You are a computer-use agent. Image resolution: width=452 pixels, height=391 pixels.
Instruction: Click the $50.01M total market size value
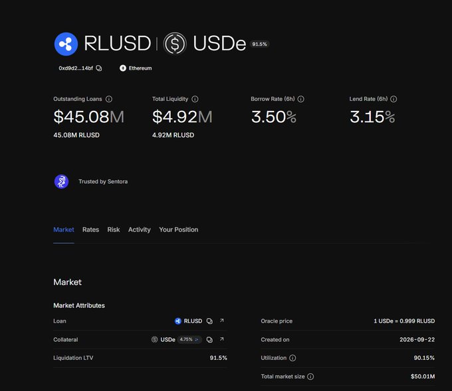[423, 376]
